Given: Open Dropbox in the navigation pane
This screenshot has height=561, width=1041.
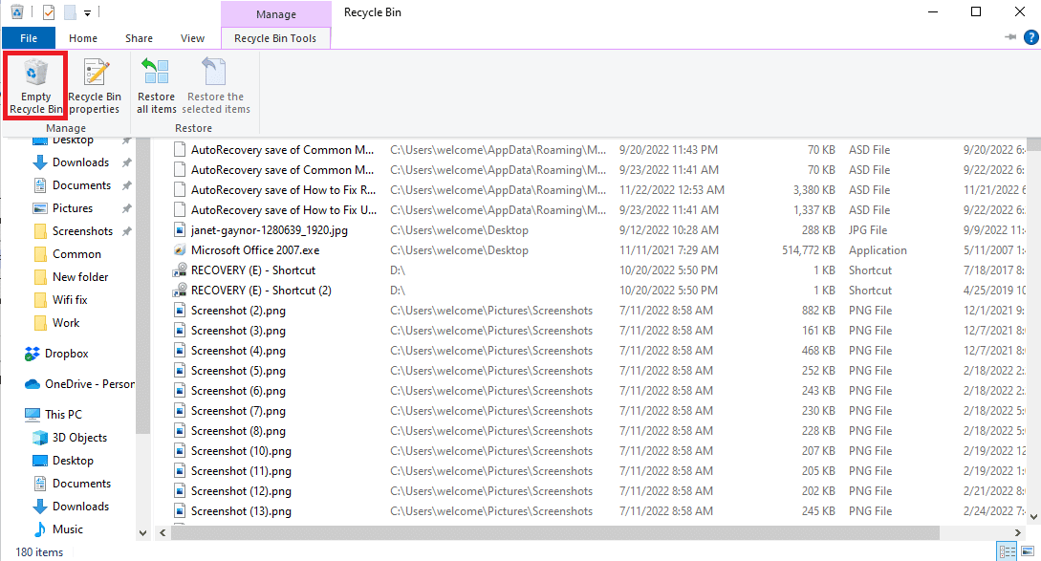Looking at the screenshot, I should [x=66, y=354].
